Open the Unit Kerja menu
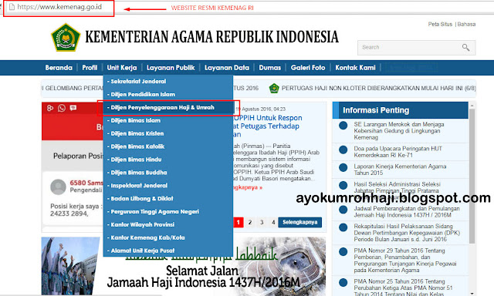The height and width of the screenshot is (296, 494). 122,68
